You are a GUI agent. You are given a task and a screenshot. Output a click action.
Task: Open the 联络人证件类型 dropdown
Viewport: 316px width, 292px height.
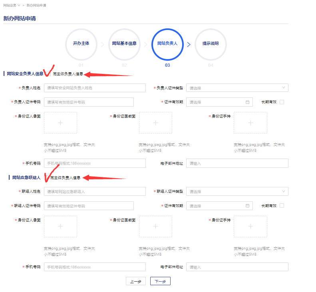click(x=237, y=192)
